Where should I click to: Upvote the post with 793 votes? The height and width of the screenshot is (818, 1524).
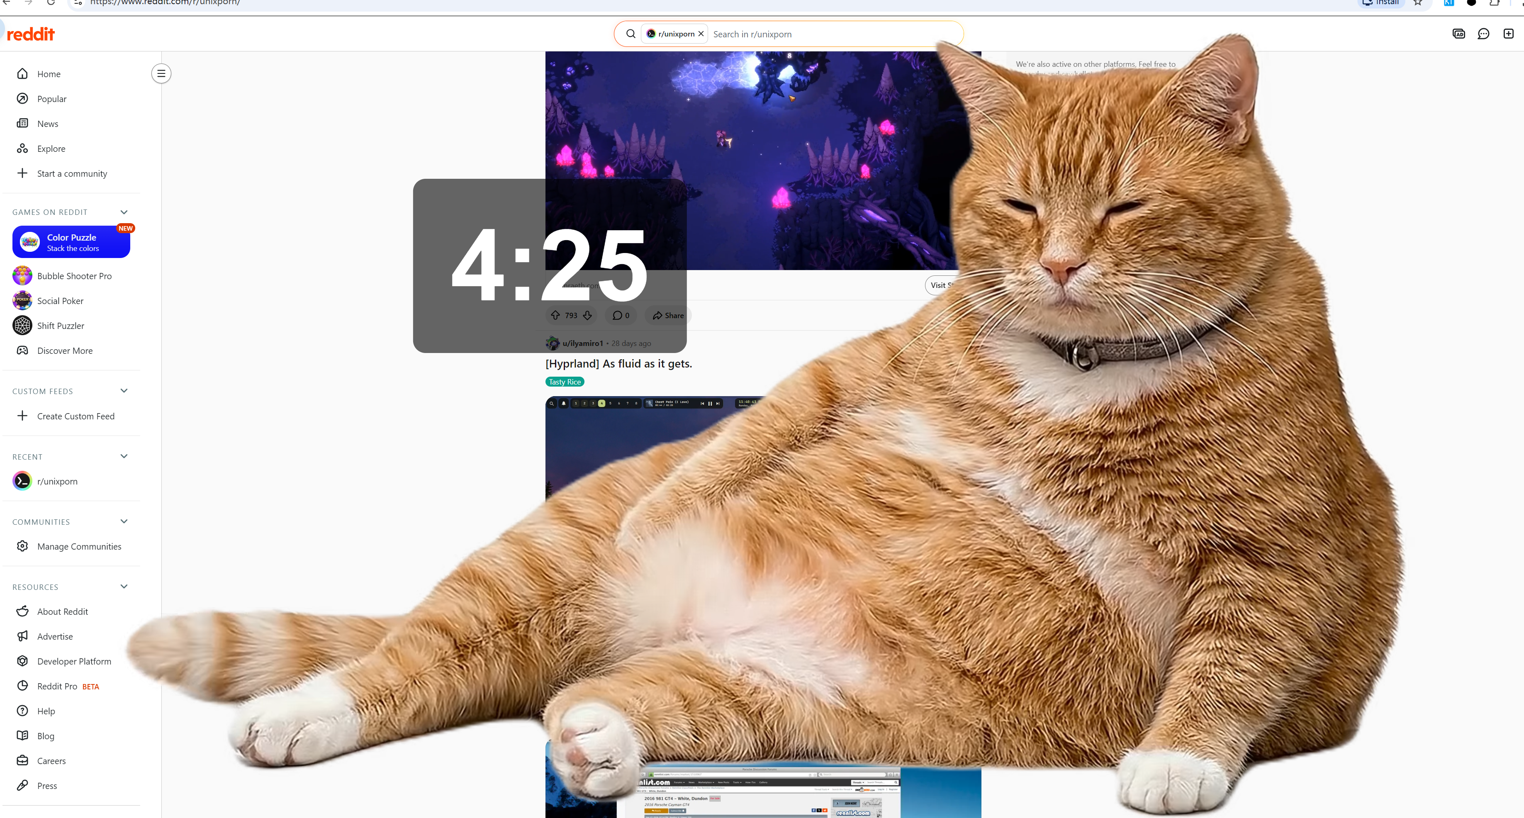pos(555,315)
